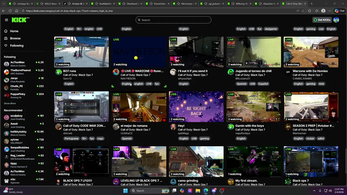Click the mnk tag under C4MB0_RAMB0
The image size is (347, 195).
[x=321, y=84]
